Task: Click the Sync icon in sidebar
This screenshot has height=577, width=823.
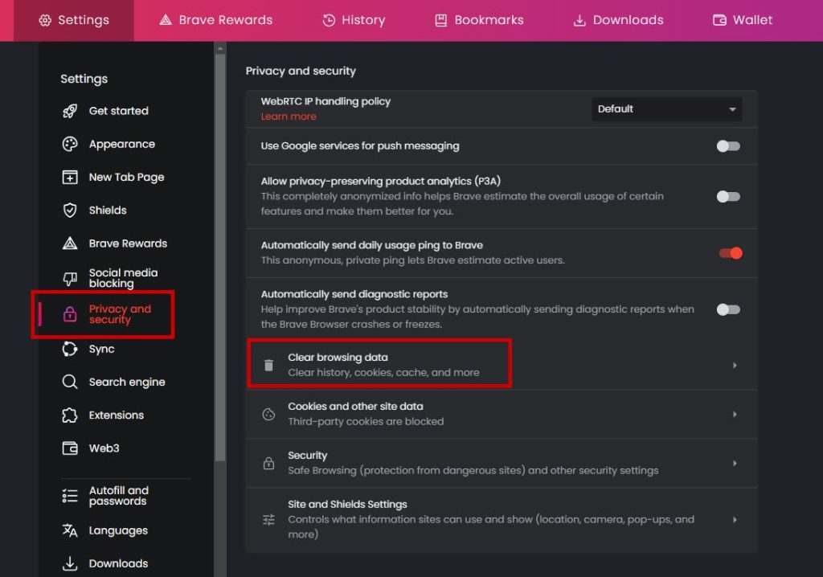Action: click(x=70, y=349)
